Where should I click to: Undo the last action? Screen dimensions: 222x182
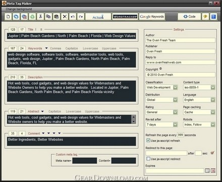tap(73, 17)
